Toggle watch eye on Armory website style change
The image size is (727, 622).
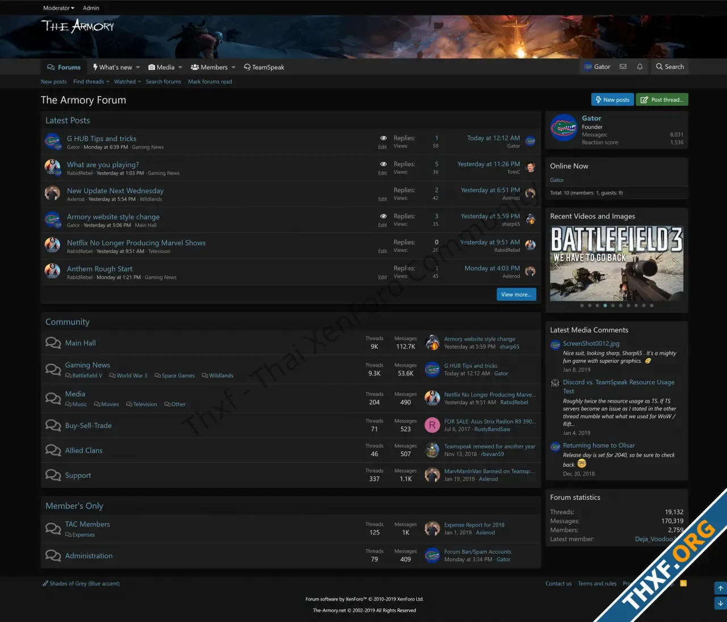[383, 217]
